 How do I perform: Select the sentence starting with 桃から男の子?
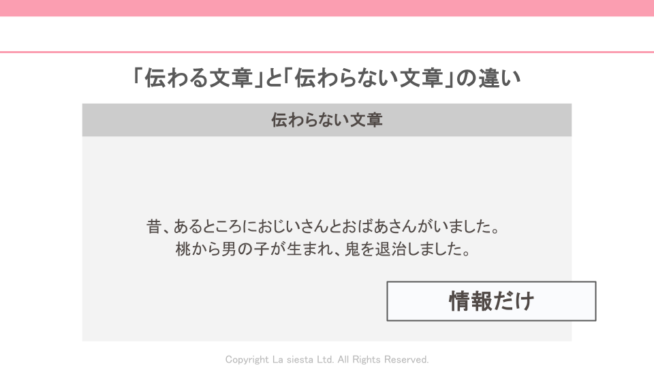click(x=323, y=249)
